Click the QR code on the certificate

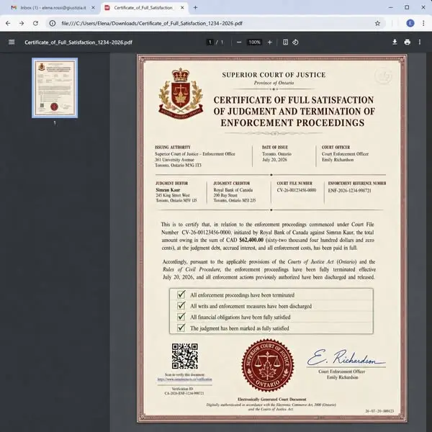pos(184,356)
